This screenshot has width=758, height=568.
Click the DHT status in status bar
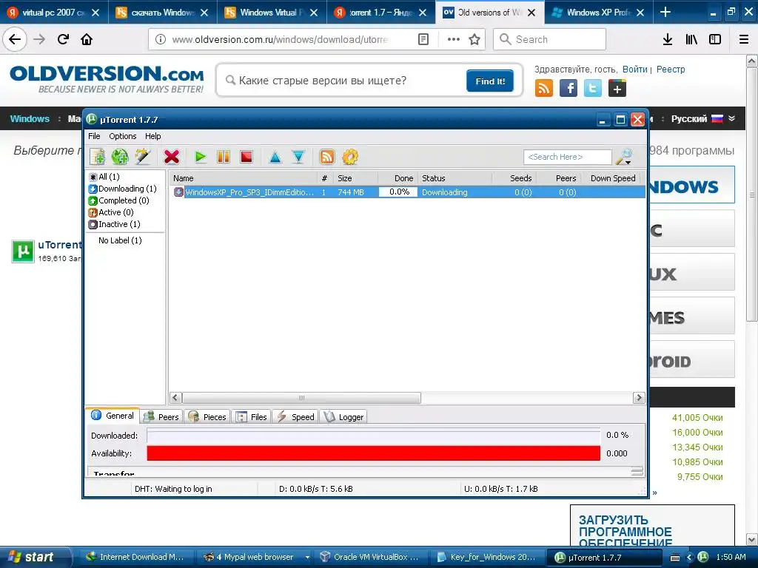(173, 489)
